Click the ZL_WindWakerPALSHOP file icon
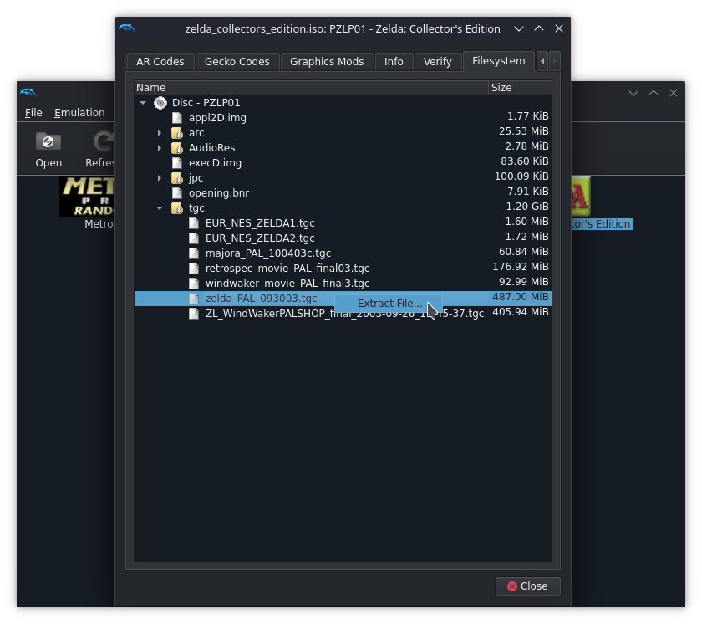Viewport: 702px width, 624px height. click(x=194, y=313)
